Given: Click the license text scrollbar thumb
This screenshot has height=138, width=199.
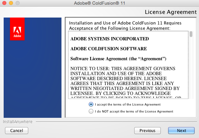Looking at the screenshot, I should [191, 34].
